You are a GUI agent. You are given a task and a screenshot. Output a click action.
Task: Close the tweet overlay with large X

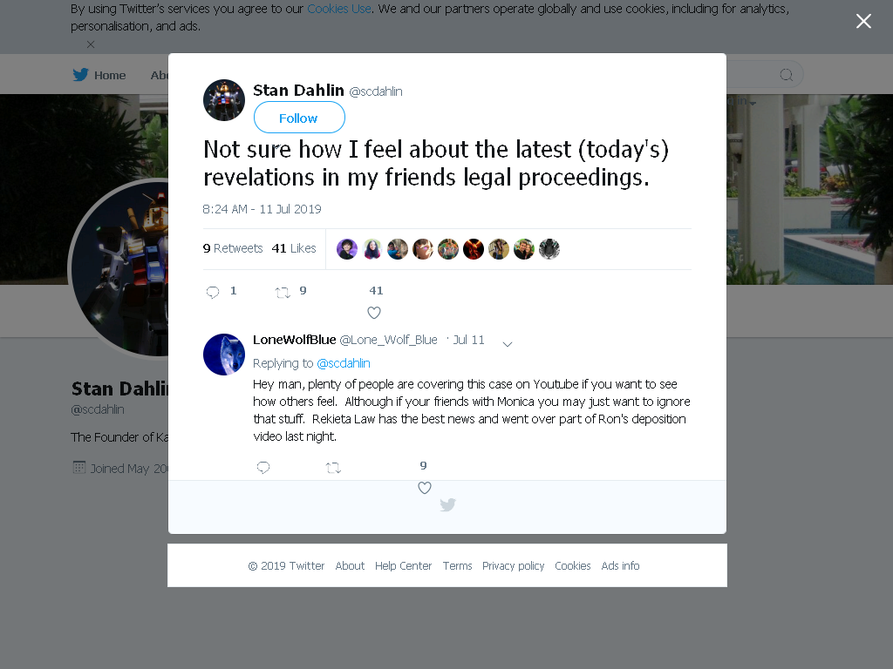(863, 21)
